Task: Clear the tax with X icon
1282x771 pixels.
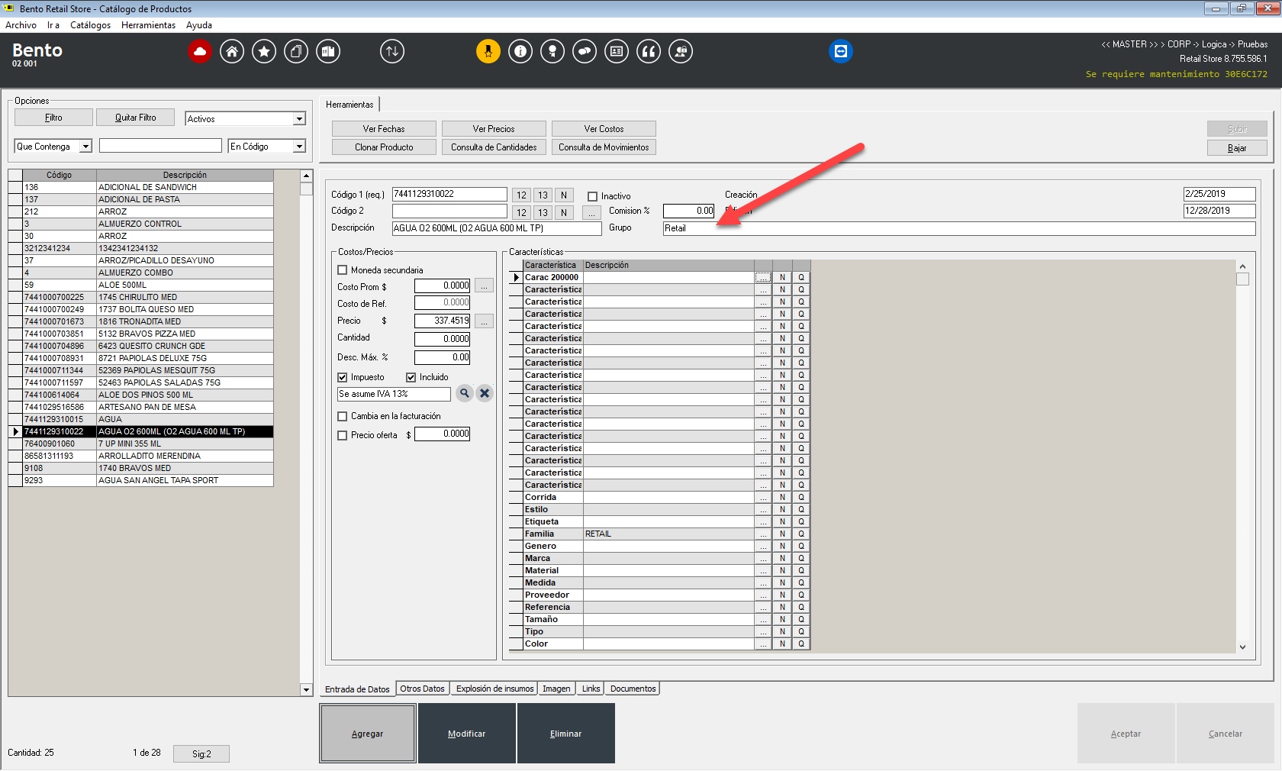Action: tap(485, 393)
